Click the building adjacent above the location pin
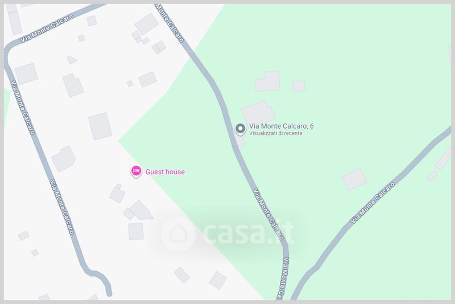The width and height of the screenshot is (455, 304). point(258,113)
